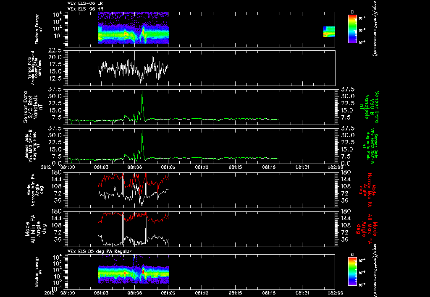Click the vertical ergs units text beside the 85 deg PA color bar
Image resolution: width=430 pixels, height=297 pixels.
coord(374,270)
